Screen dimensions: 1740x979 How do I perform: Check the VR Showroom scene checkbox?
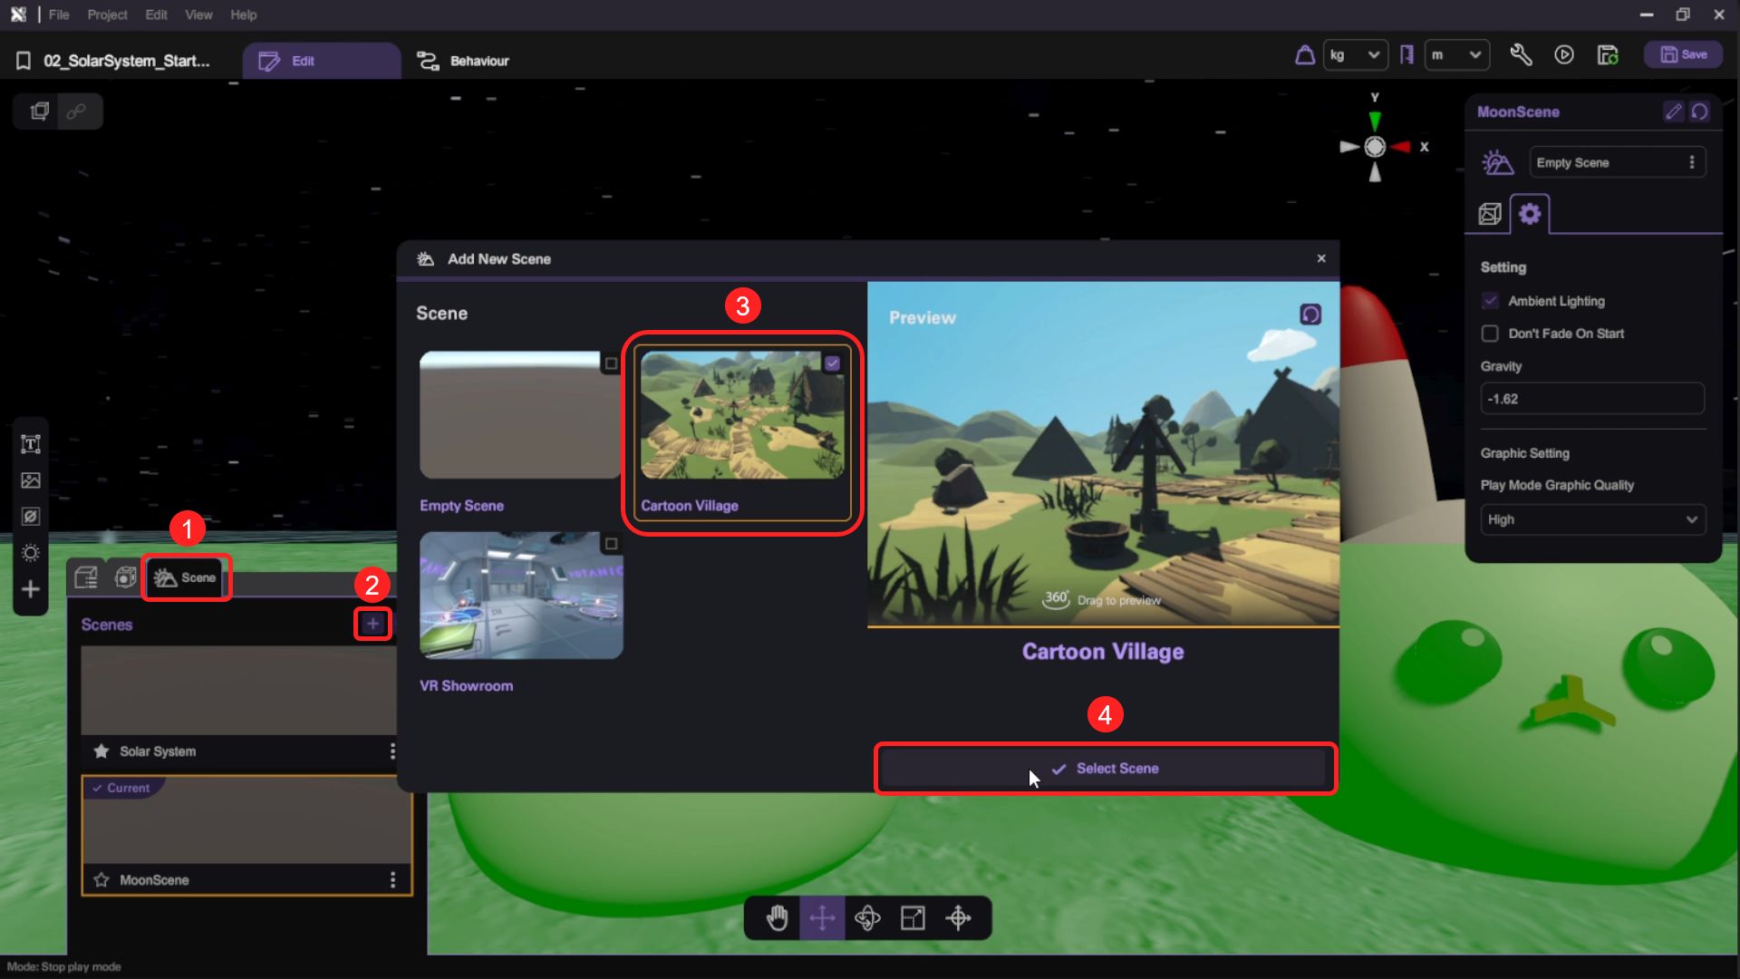611,544
